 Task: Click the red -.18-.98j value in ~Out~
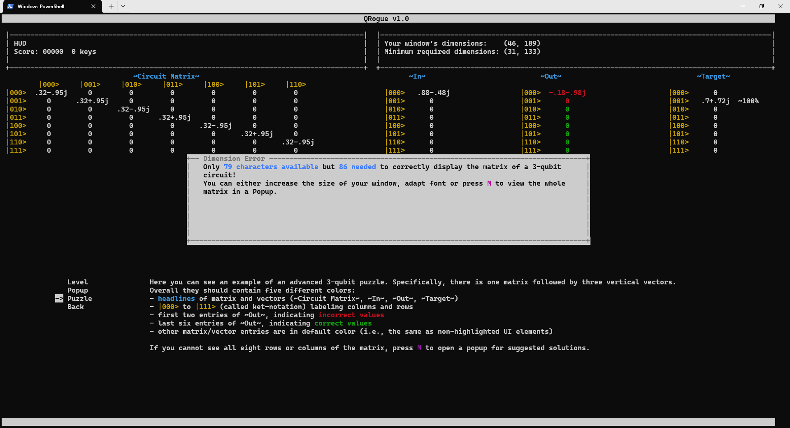(x=567, y=93)
